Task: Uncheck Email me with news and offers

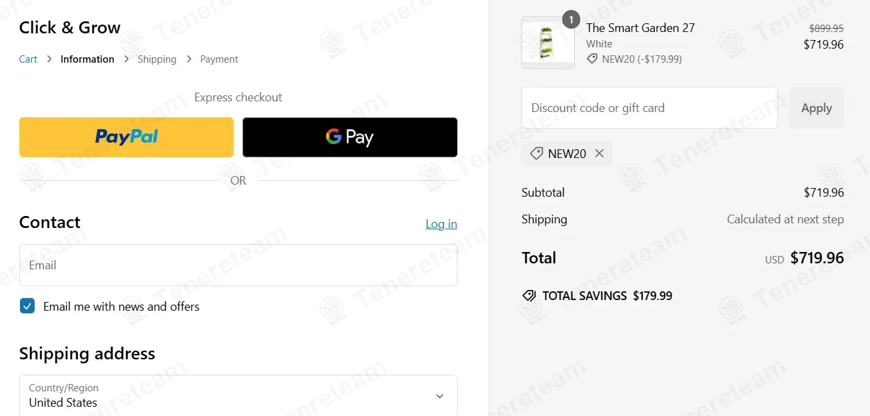Action: 27,307
